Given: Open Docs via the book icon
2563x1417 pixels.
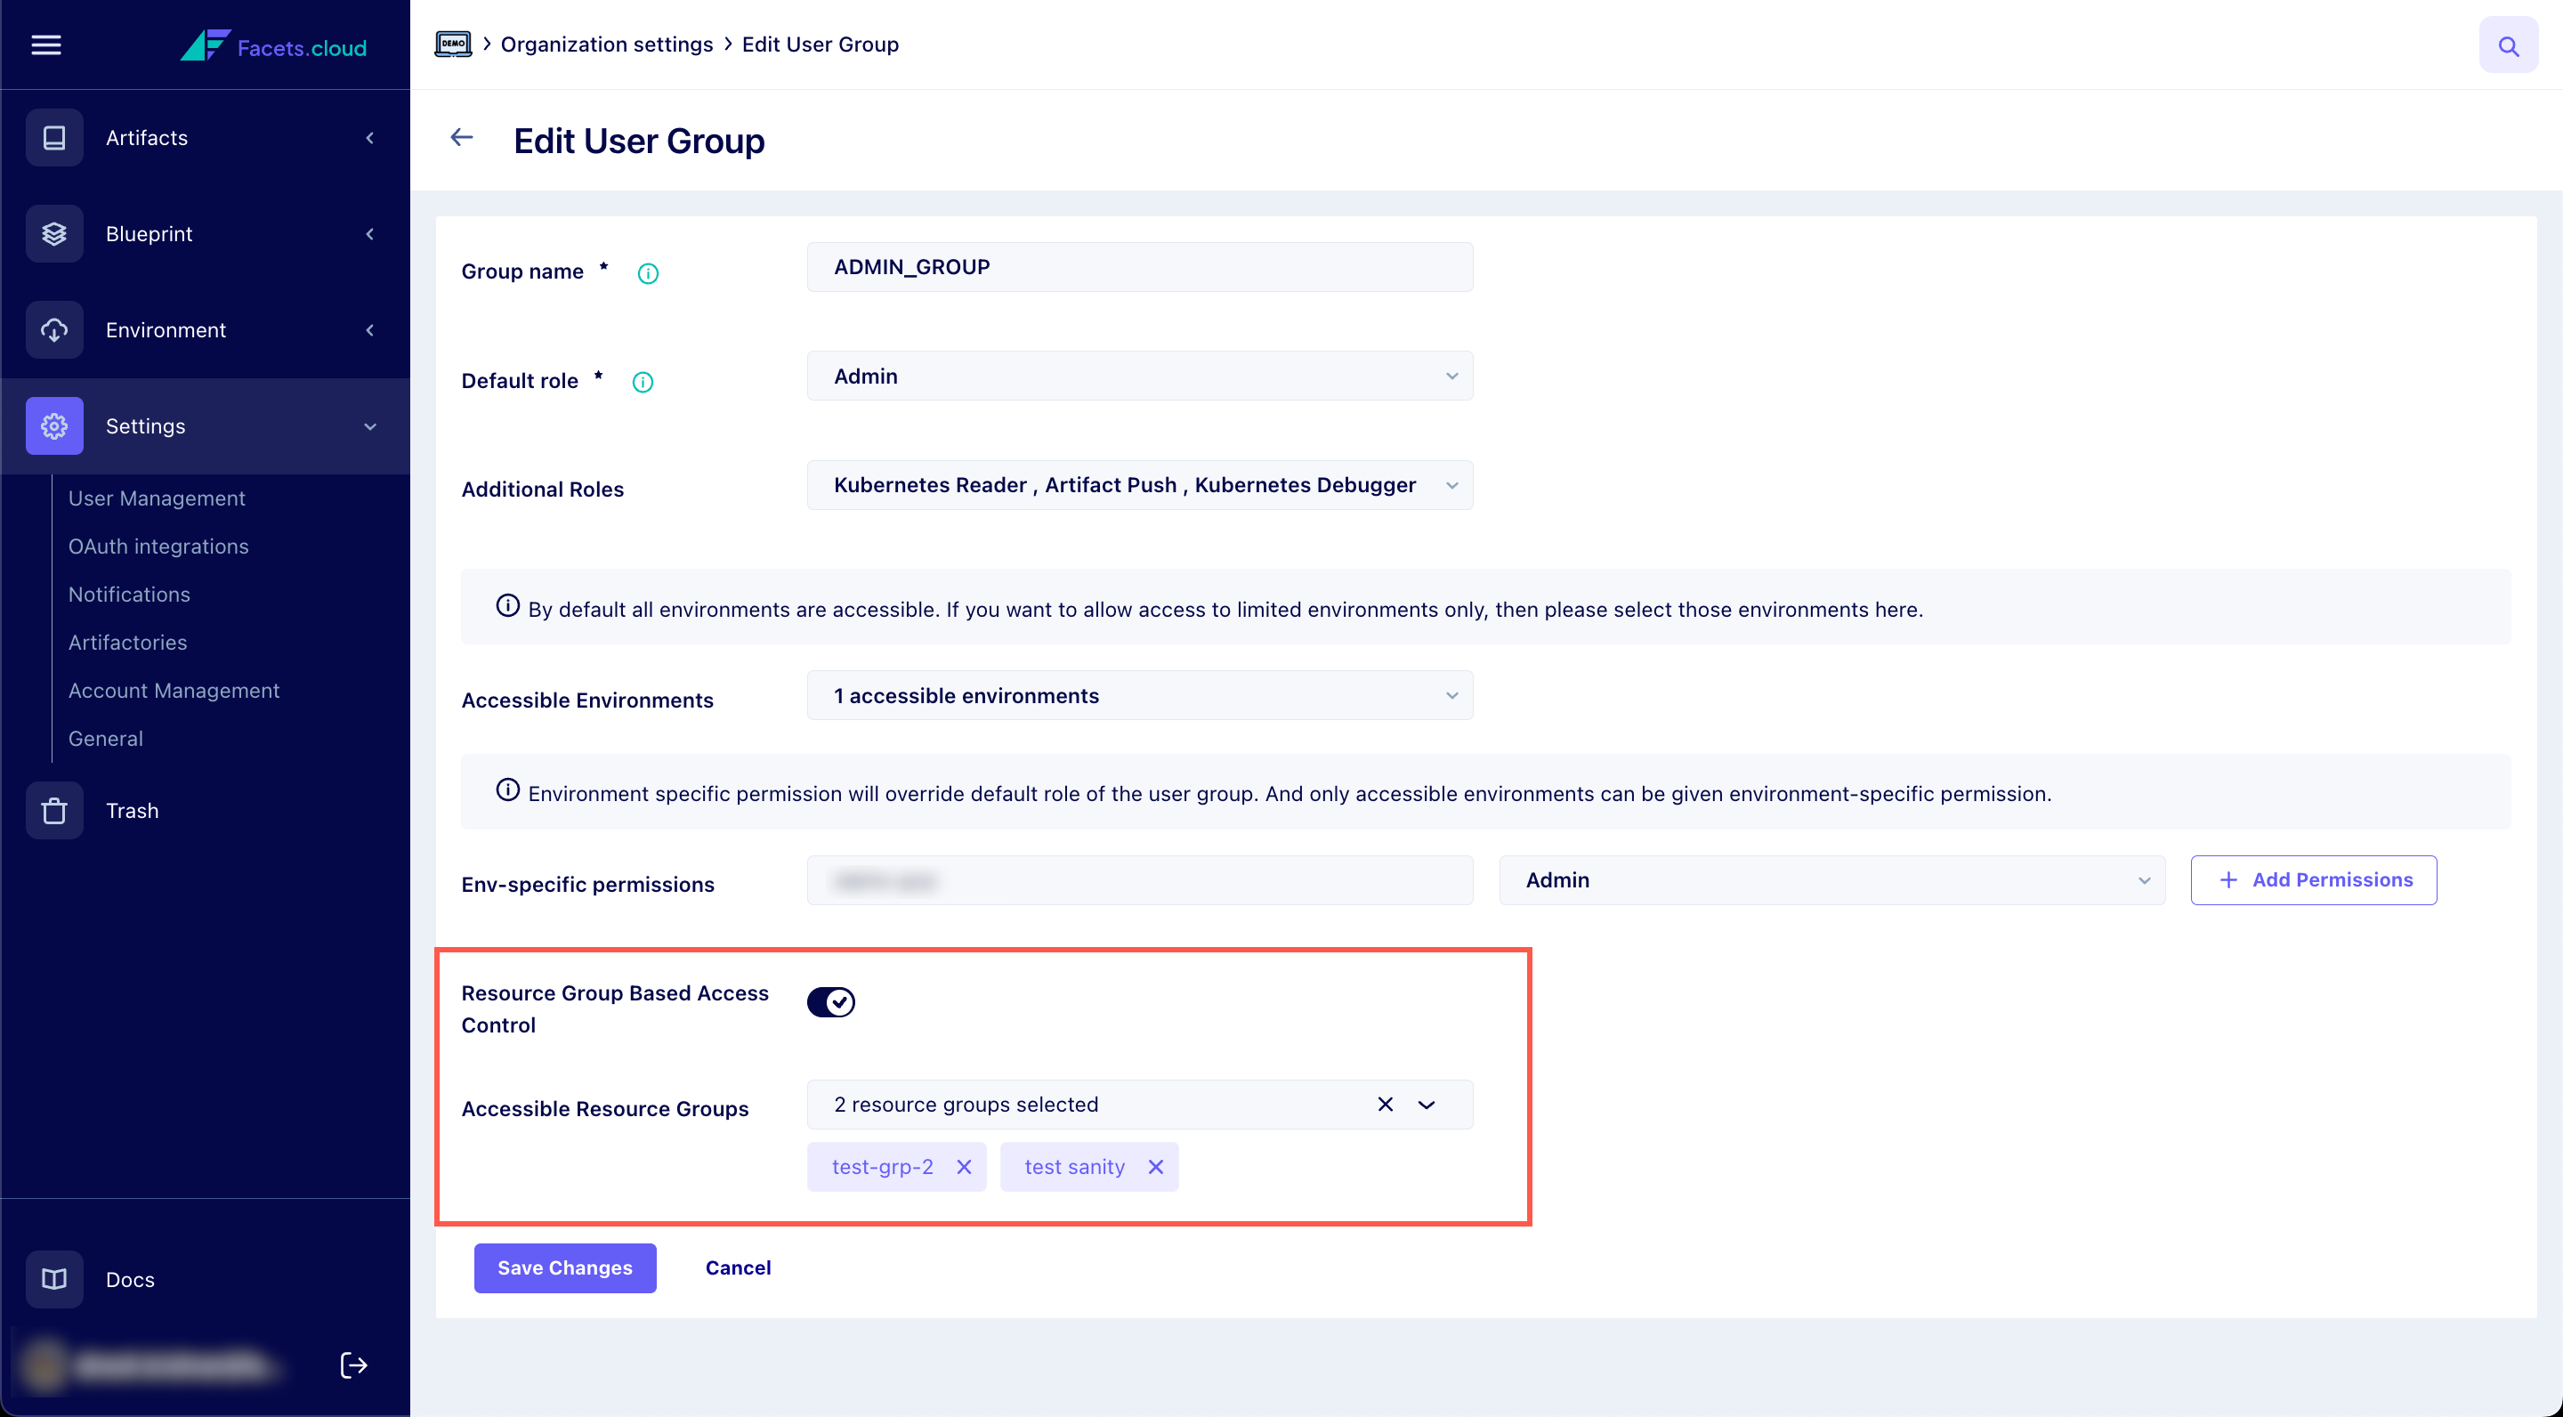Looking at the screenshot, I should click(x=54, y=1279).
